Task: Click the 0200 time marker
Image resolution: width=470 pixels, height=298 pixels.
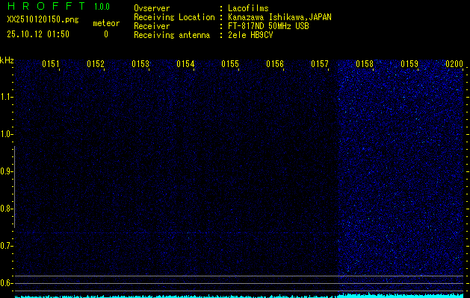Action: click(x=454, y=65)
